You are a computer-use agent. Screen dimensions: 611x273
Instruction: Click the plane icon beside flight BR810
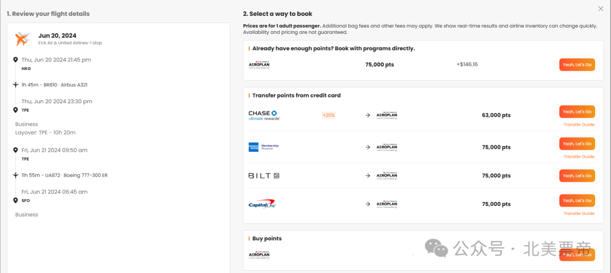(x=16, y=85)
